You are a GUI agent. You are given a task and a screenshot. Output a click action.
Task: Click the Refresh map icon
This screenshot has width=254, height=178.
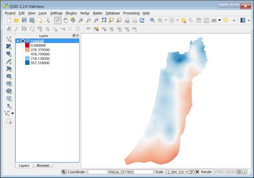point(142,20)
